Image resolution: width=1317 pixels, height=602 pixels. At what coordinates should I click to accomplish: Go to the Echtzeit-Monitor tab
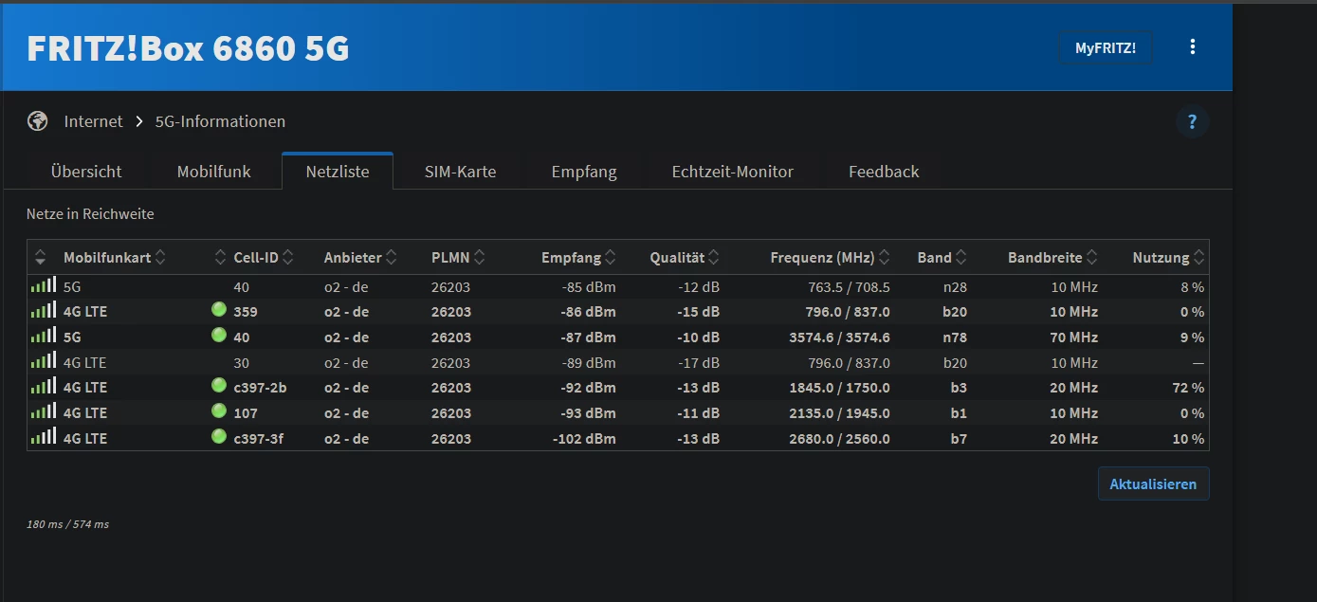732,172
